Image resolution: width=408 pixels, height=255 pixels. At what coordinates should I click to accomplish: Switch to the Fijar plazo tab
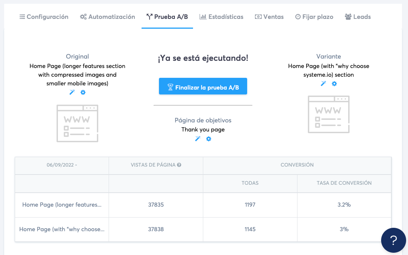point(314,17)
